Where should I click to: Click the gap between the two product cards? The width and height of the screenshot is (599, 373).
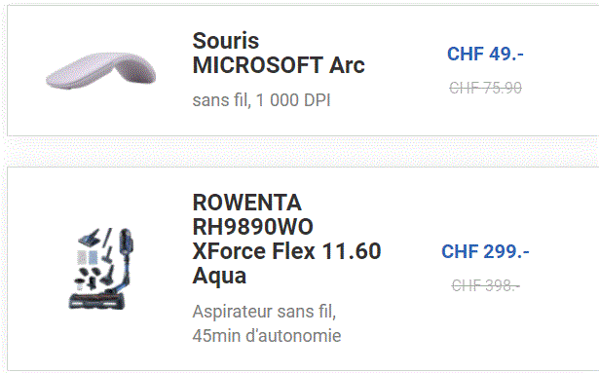pyautogui.click(x=302, y=151)
